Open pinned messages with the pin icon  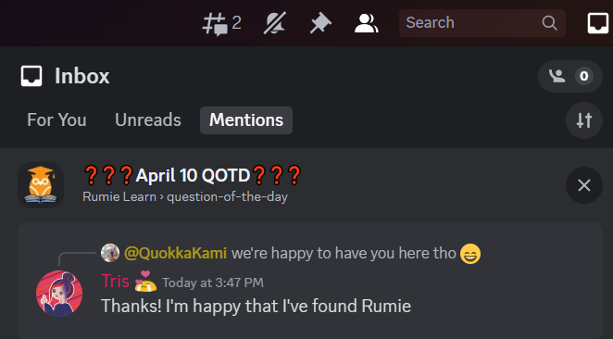tap(320, 23)
